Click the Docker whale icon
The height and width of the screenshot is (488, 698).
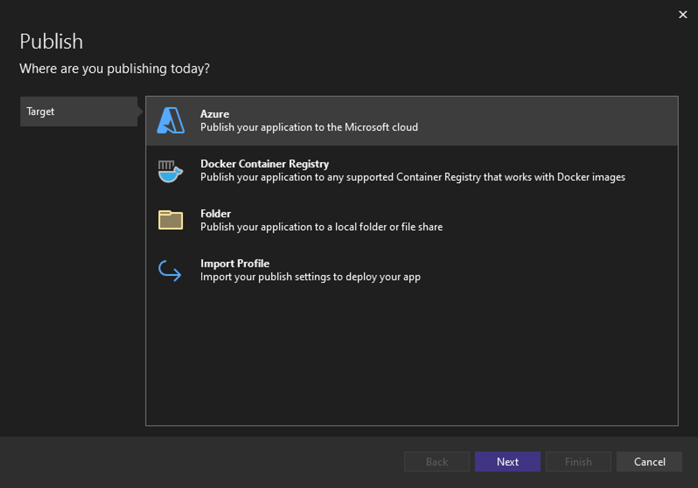coord(170,171)
